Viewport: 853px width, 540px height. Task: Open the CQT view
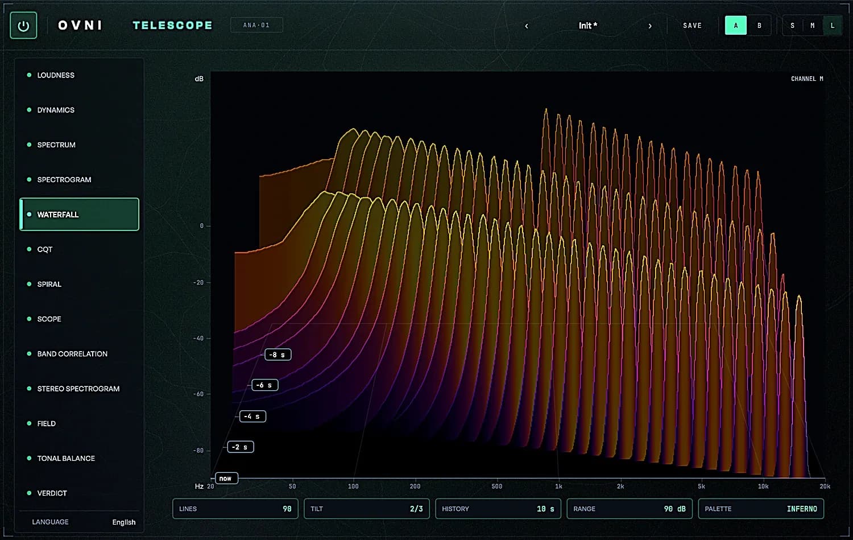click(x=79, y=249)
